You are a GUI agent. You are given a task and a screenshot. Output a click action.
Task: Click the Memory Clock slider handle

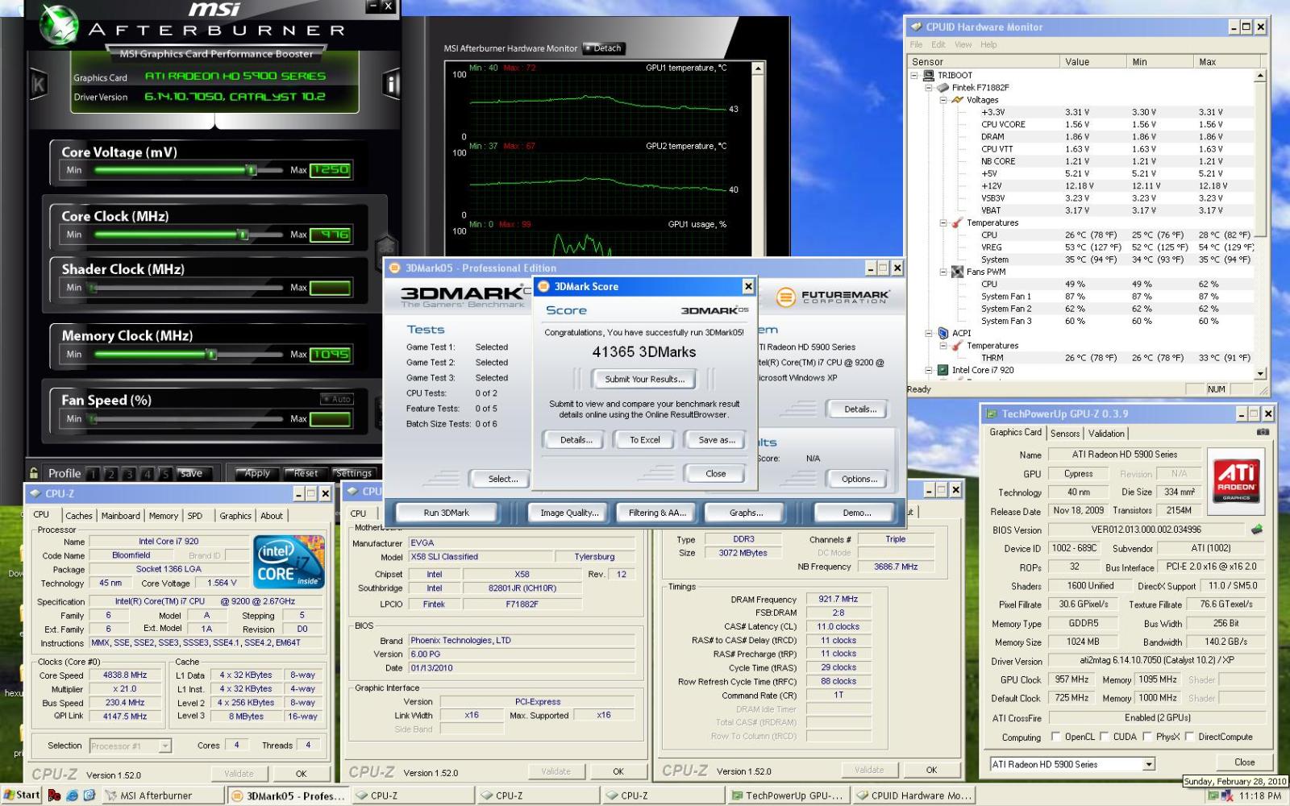coord(210,354)
